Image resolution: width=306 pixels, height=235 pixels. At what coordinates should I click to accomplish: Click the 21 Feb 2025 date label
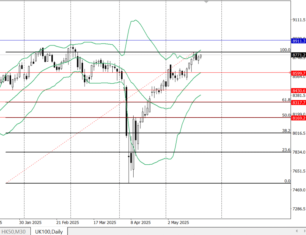point(67,223)
